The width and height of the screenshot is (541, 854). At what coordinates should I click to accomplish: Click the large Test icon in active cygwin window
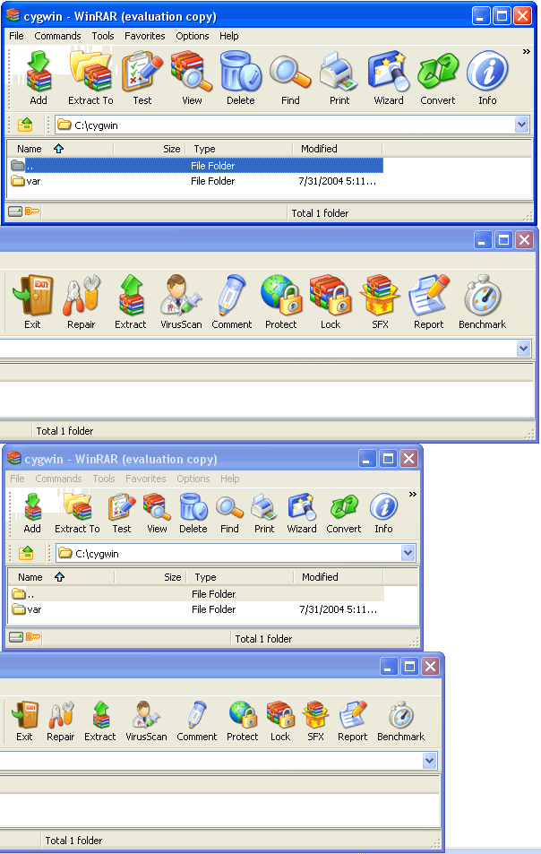click(142, 72)
